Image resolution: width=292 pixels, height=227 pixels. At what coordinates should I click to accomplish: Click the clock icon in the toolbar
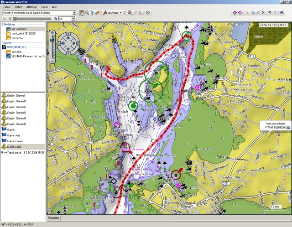click(x=148, y=13)
